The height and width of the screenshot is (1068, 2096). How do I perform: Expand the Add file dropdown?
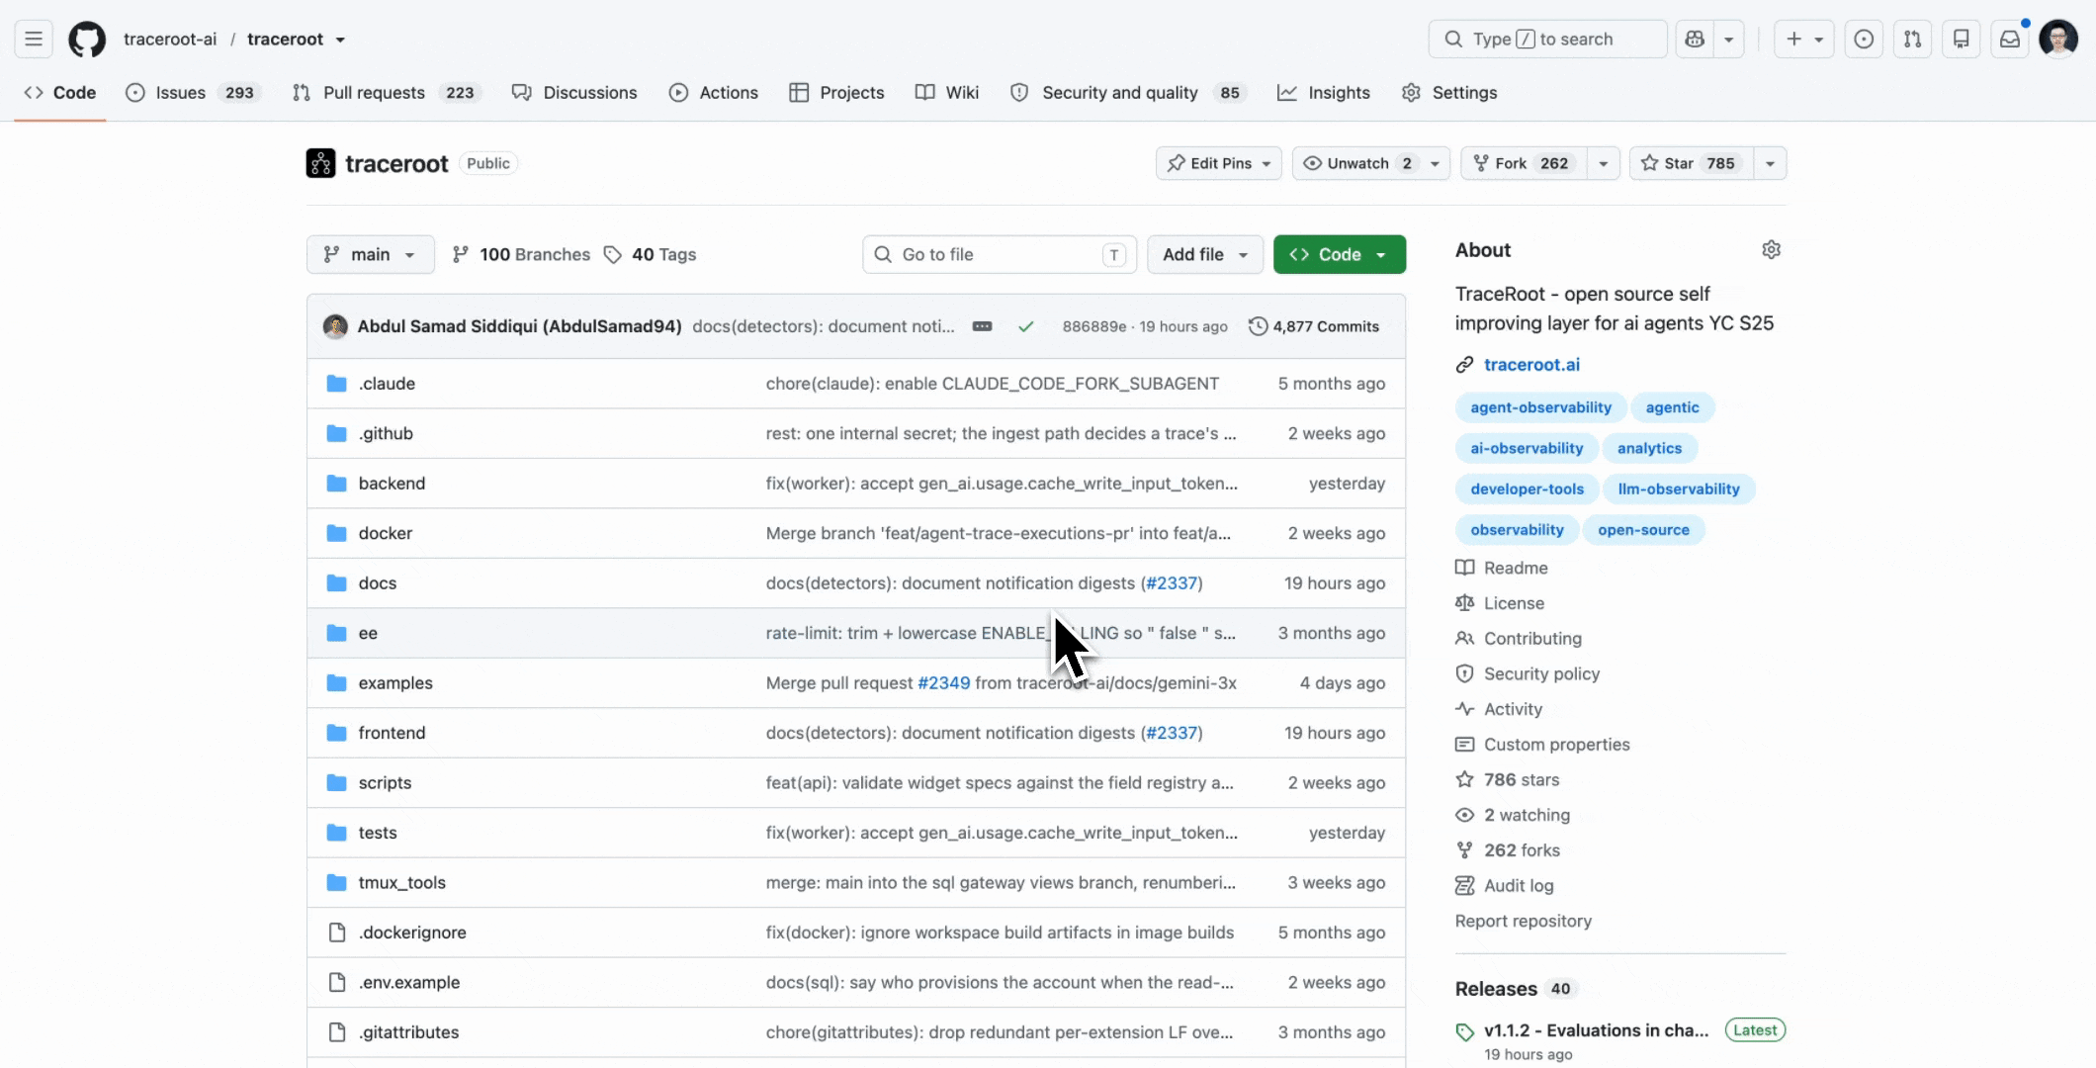point(1204,254)
